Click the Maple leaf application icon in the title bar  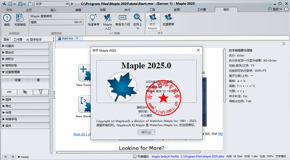coord(4,4)
